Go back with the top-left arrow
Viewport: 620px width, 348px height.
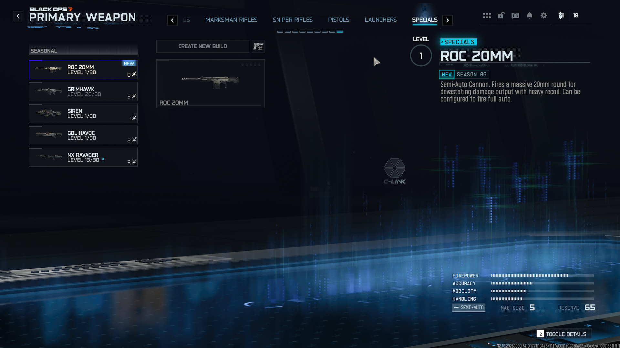(18, 16)
